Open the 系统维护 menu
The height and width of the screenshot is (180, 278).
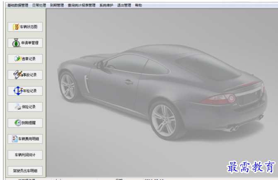pyautogui.click(x=106, y=5)
